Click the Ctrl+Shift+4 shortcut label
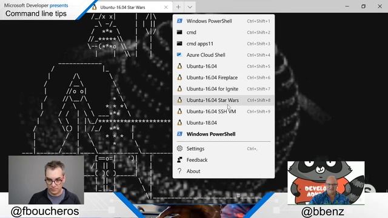This screenshot has height=218, width=388. pos(259,55)
